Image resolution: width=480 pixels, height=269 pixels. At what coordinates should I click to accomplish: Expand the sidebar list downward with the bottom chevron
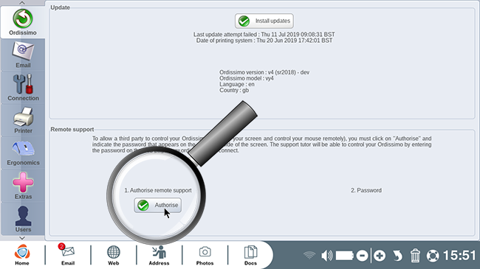pyautogui.click(x=22, y=238)
